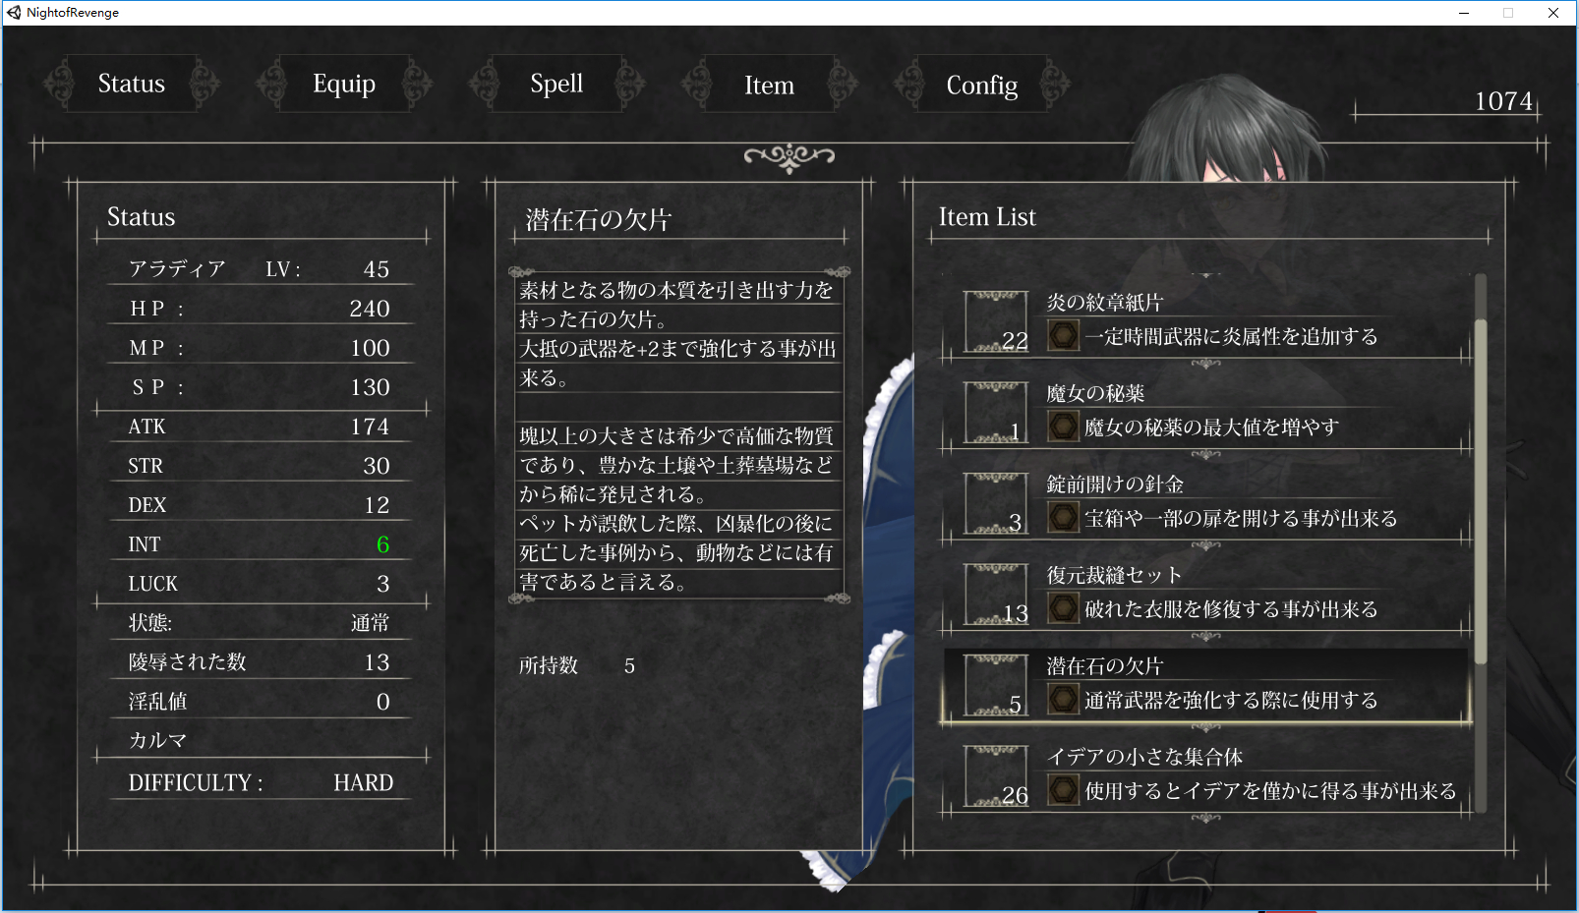Click the hexagon icon beside 魔女の秘薬の最大値を増やす
The image size is (1579, 913).
1063,427
